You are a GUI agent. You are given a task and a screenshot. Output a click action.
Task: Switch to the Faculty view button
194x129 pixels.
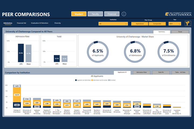[x=95, y=14]
